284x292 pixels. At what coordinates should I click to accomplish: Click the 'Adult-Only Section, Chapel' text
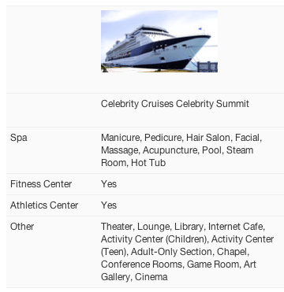point(189,252)
